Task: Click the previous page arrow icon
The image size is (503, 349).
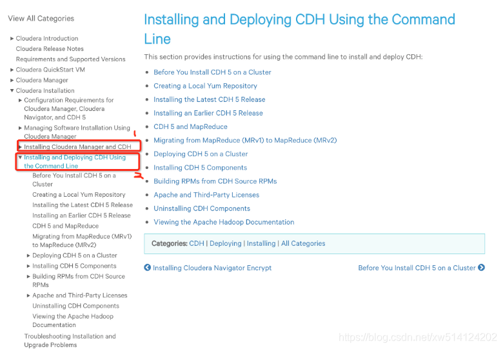Action: [x=147, y=268]
